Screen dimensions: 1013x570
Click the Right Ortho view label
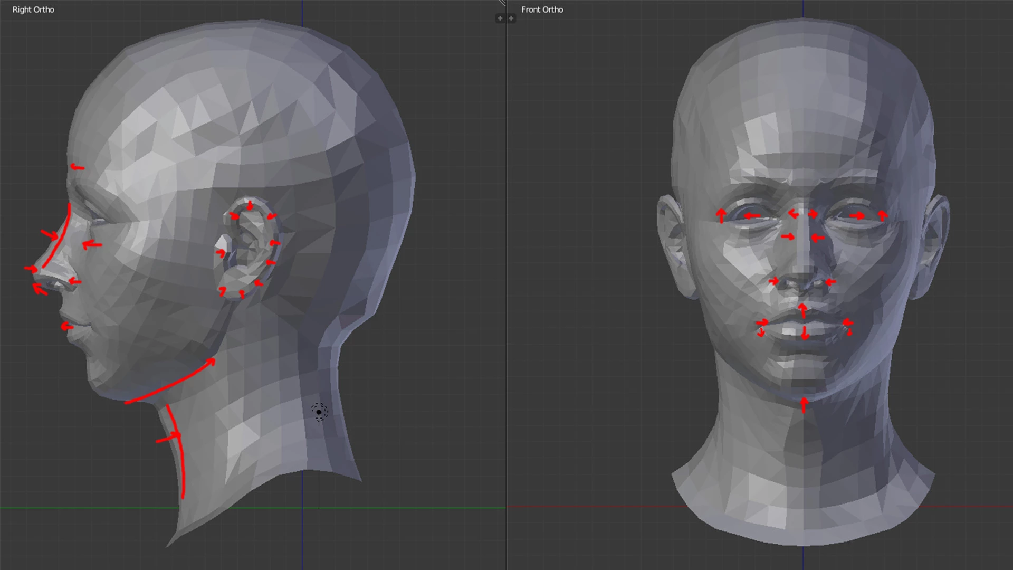pyautogui.click(x=33, y=9)
